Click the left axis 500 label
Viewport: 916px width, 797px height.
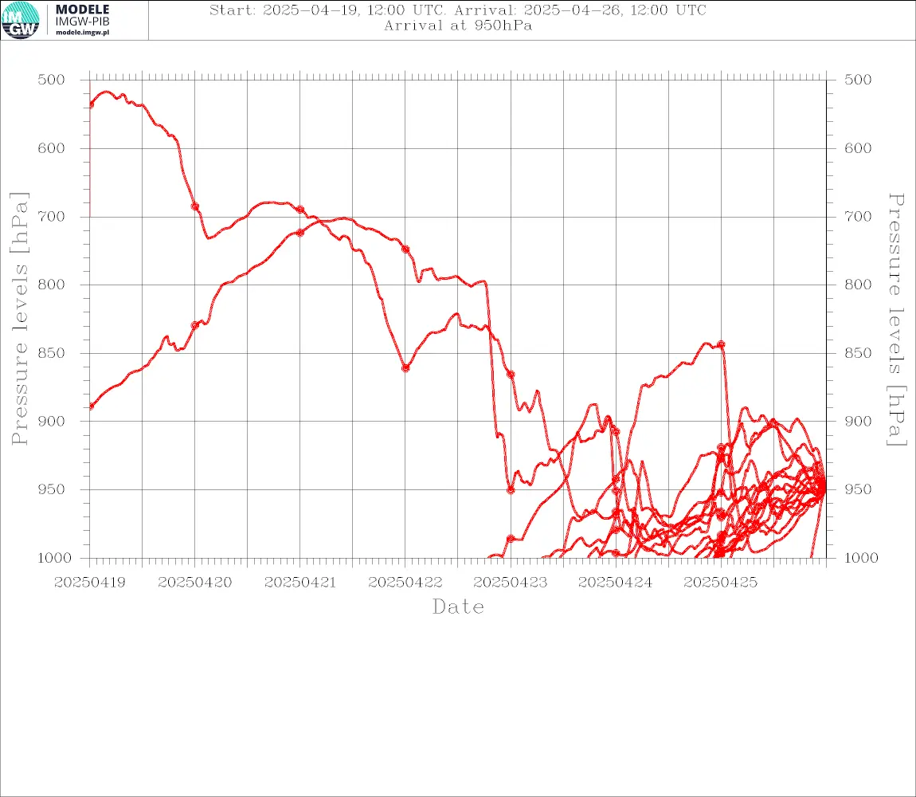pos(52,80)
